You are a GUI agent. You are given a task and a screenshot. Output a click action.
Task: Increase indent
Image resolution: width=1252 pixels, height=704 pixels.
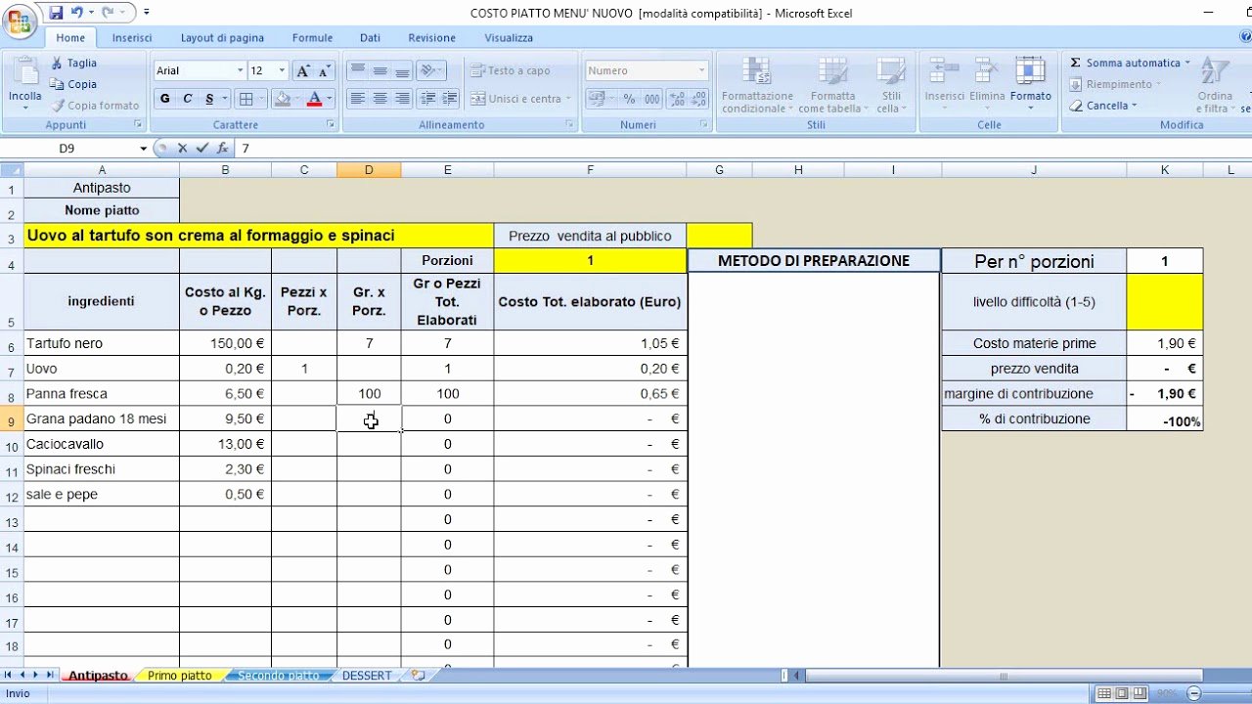coord(450,99)
